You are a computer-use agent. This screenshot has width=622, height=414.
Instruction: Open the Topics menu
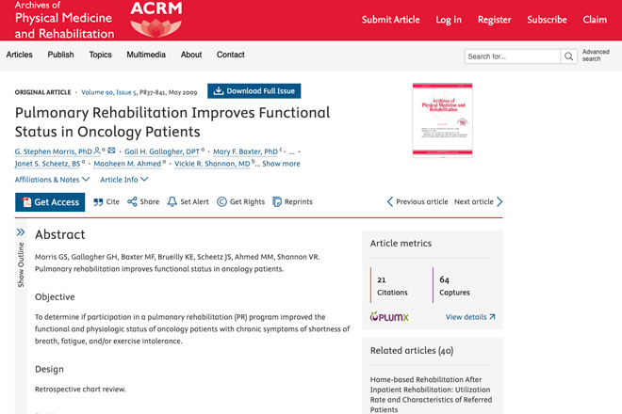pos(100,55)
